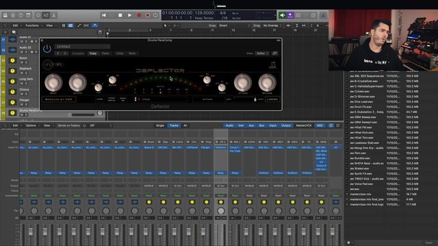Viewport: 438px width, 246px height.
Task: Go to previous preset in plugin header
Action: click(58, 53)
